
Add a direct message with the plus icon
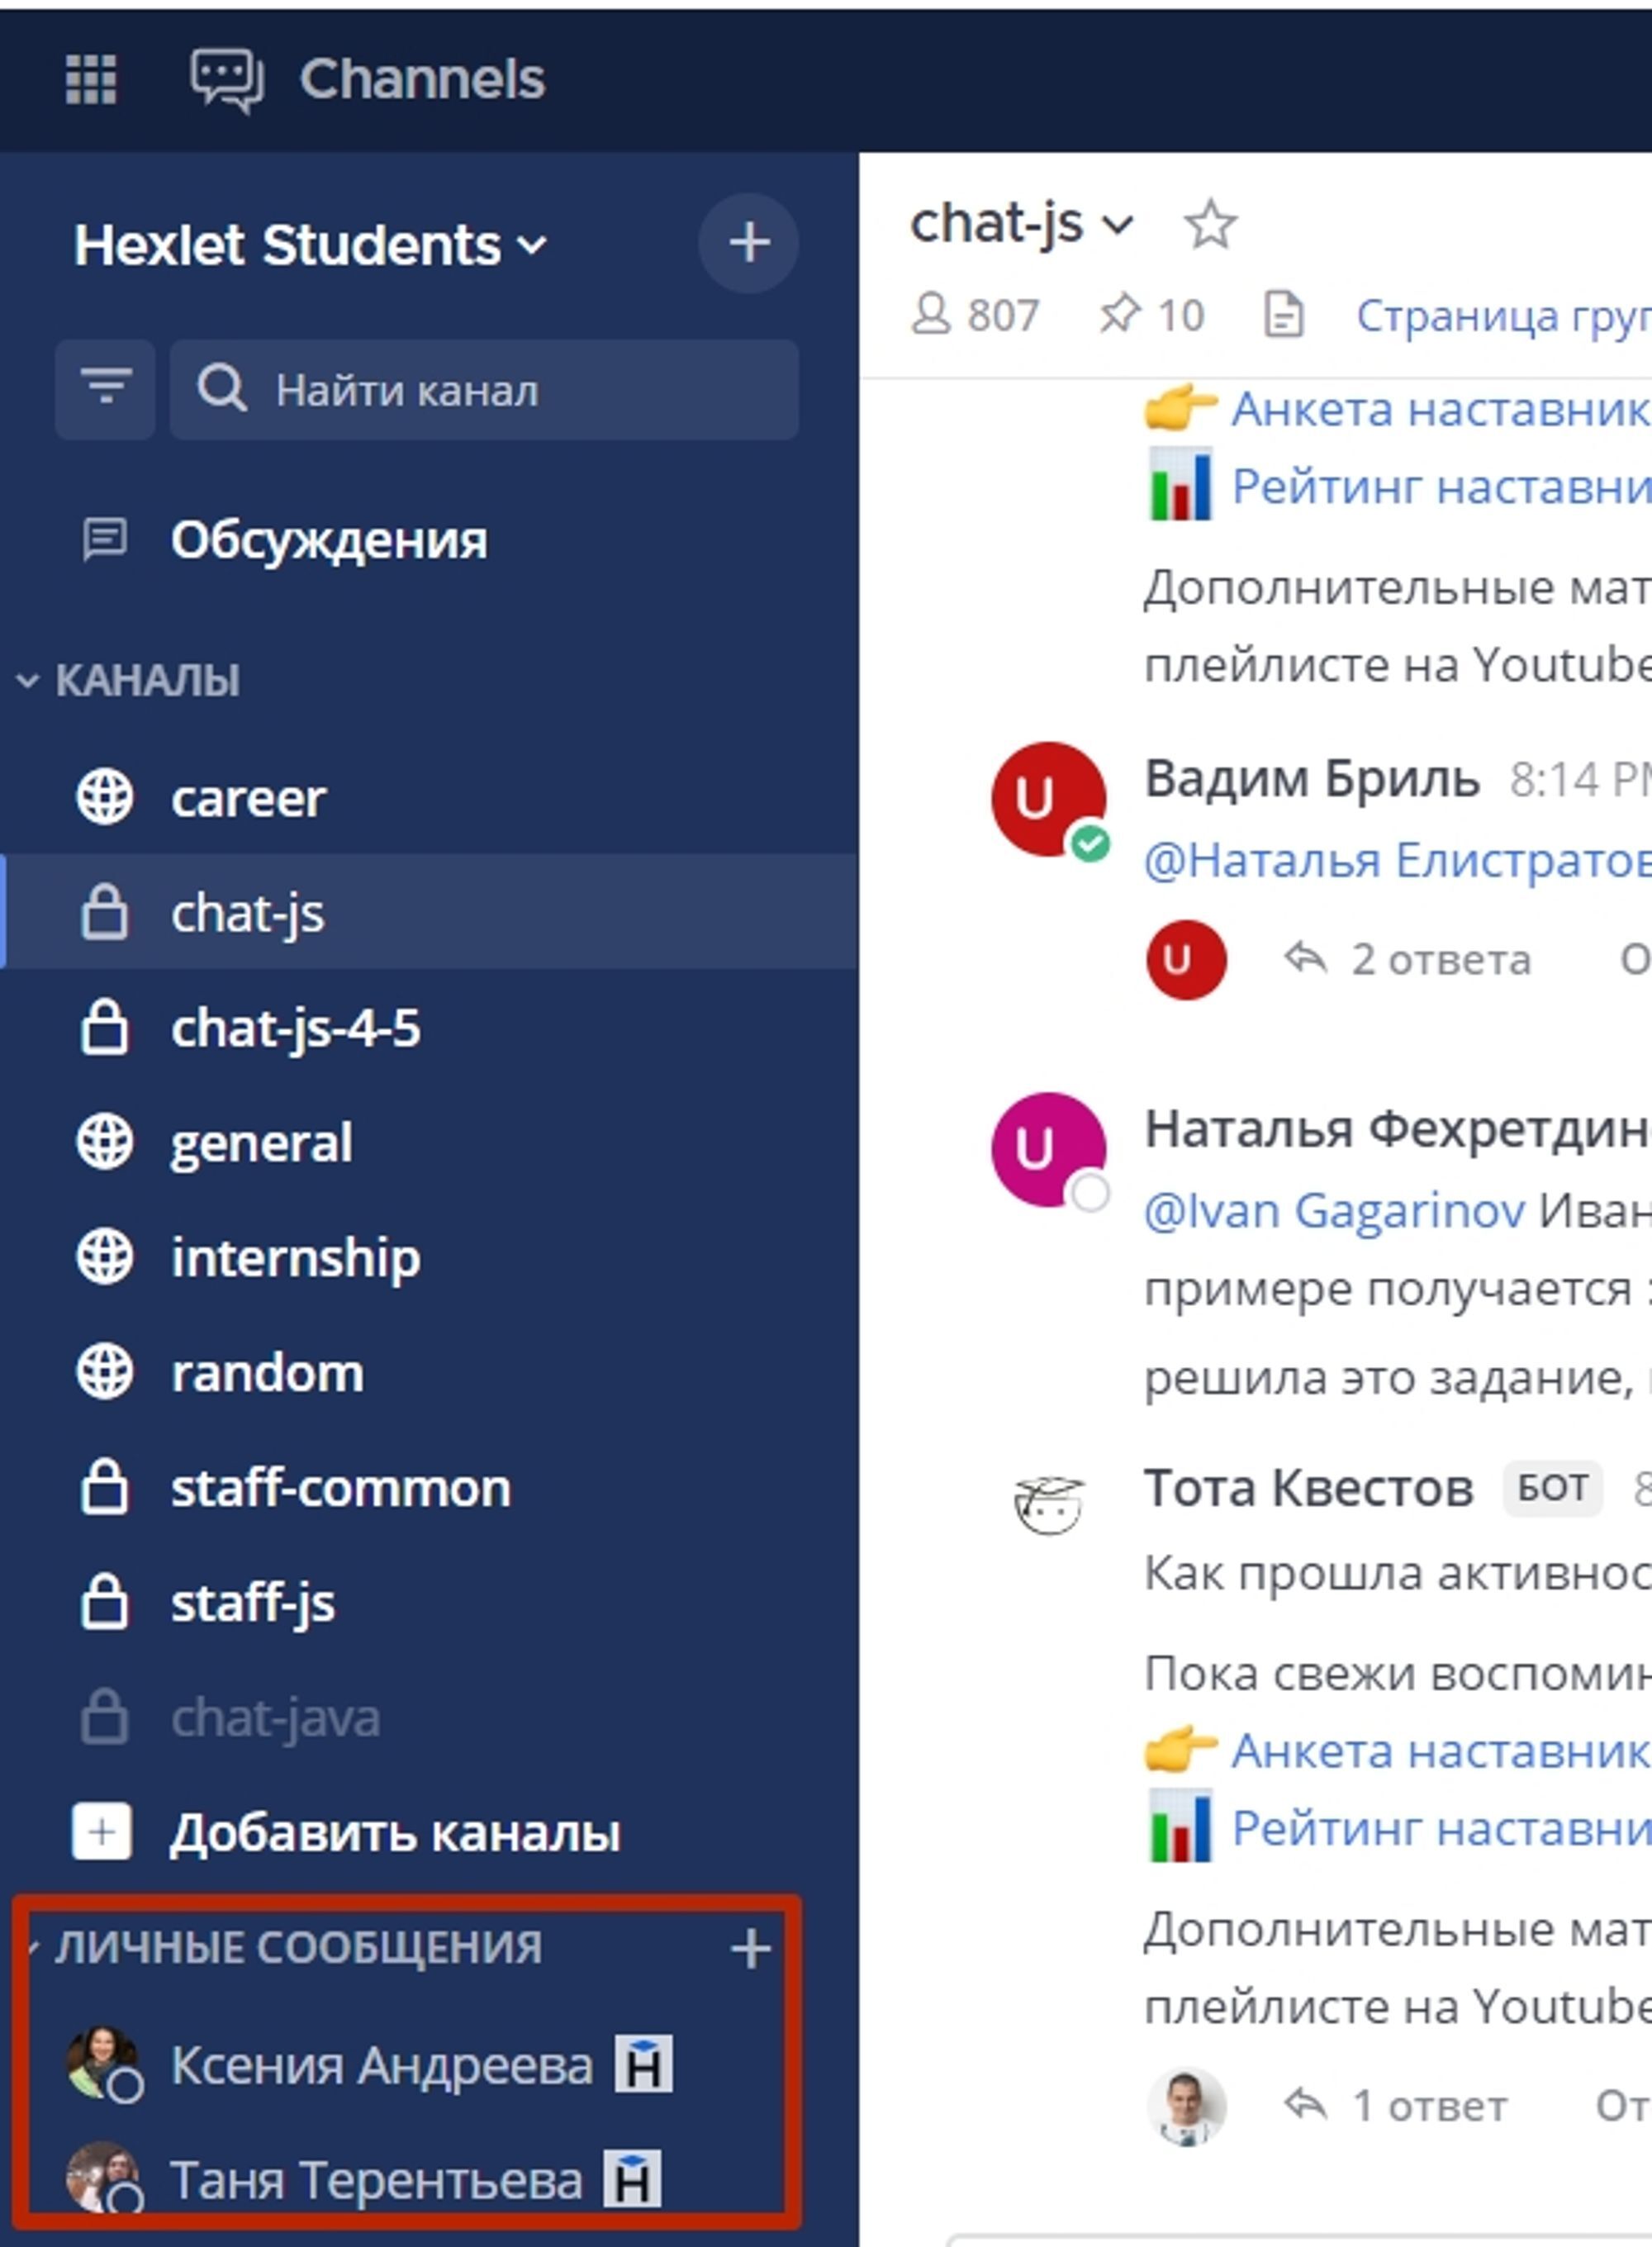(750, 1949)
